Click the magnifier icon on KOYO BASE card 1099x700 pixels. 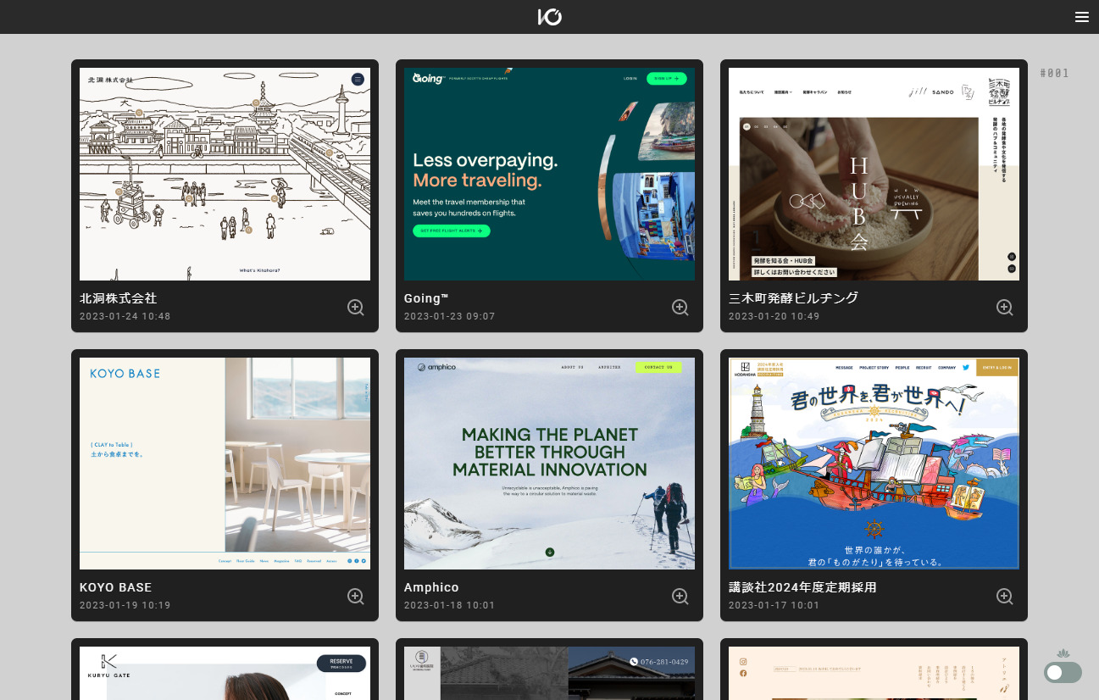(x=356, y=596)
